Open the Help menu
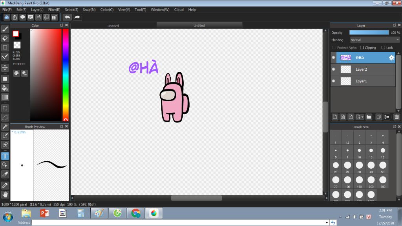 point(192,10)
